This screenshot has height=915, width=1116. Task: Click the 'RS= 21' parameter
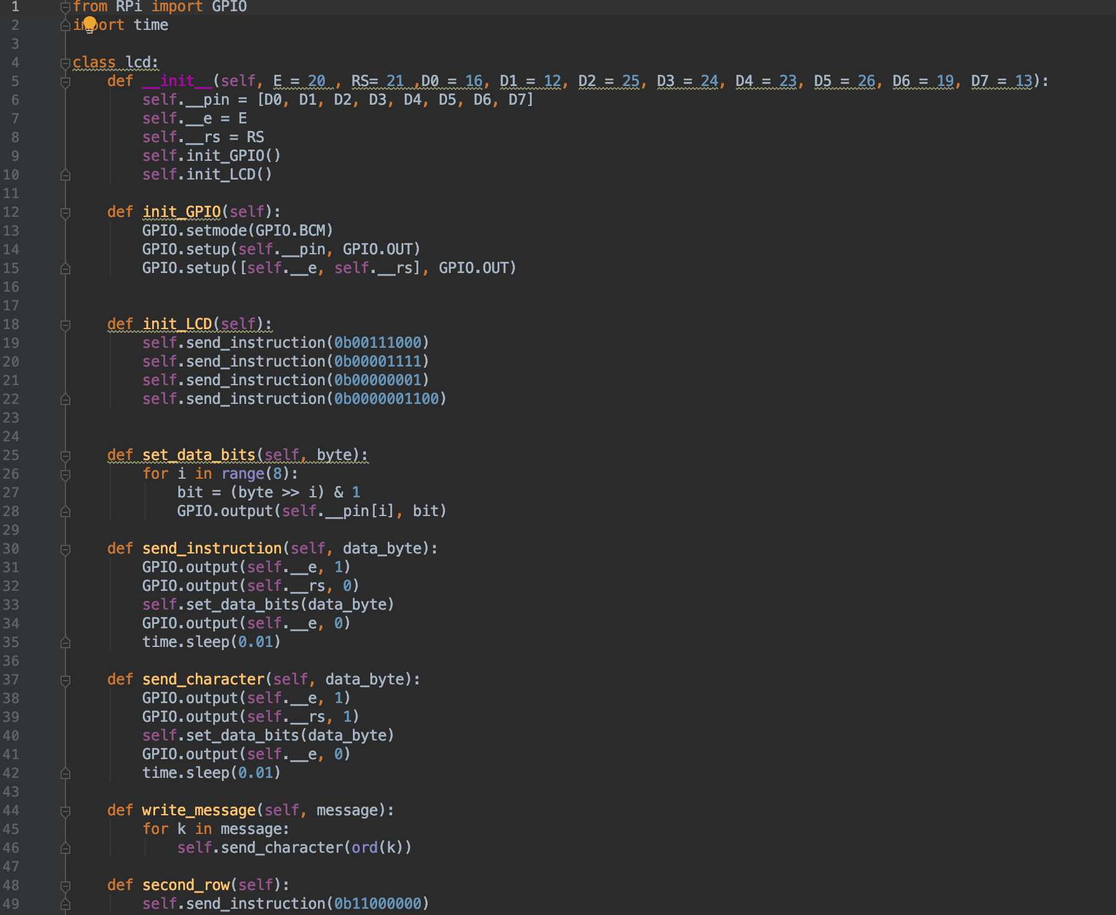click(378, 81)
